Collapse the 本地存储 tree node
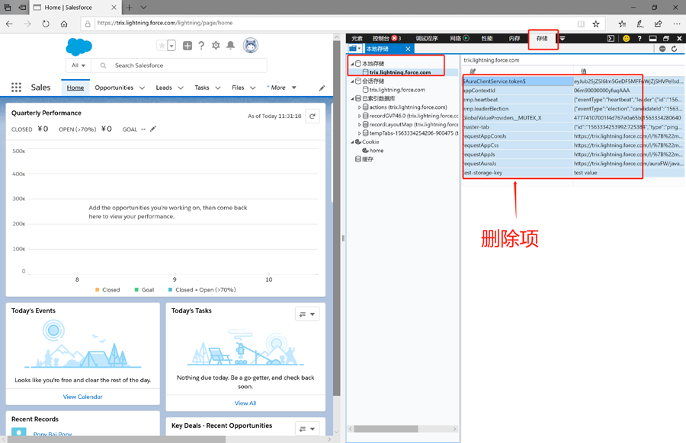686x443 pixels. click(x=352, y=64)
